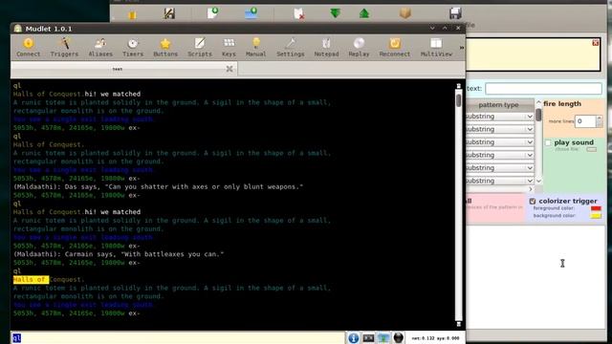The image size is (612, 344).
Task: Click the network icon in Mudlet status bar
Action: (383, 337)
